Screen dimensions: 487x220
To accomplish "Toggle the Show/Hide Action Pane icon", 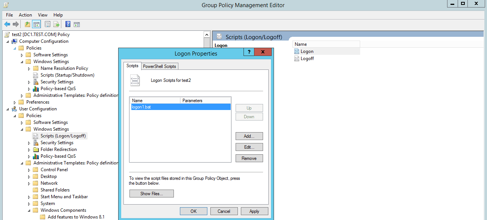I will click(77, 24).
